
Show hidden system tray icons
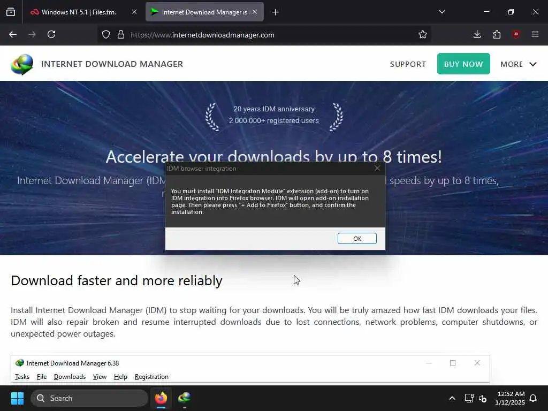click(452, 398)
